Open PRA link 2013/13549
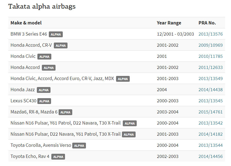This screenshot has width=231, height=166. point(211,79)
